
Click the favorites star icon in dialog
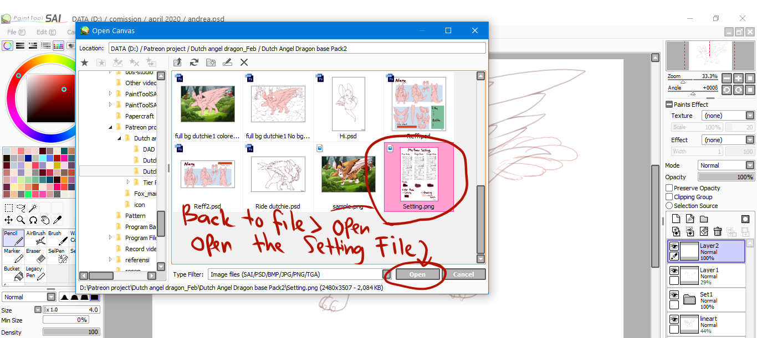pyautogui.click(x=85, y=63)
